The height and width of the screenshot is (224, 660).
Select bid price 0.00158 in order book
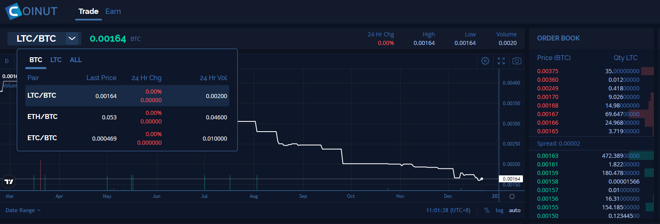tap(548, 181)
